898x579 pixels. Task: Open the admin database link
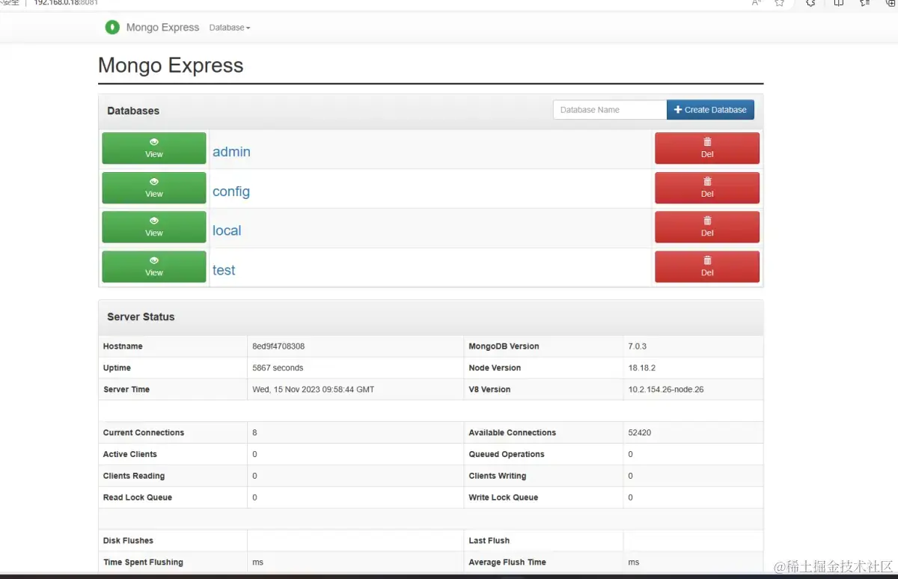231,152
